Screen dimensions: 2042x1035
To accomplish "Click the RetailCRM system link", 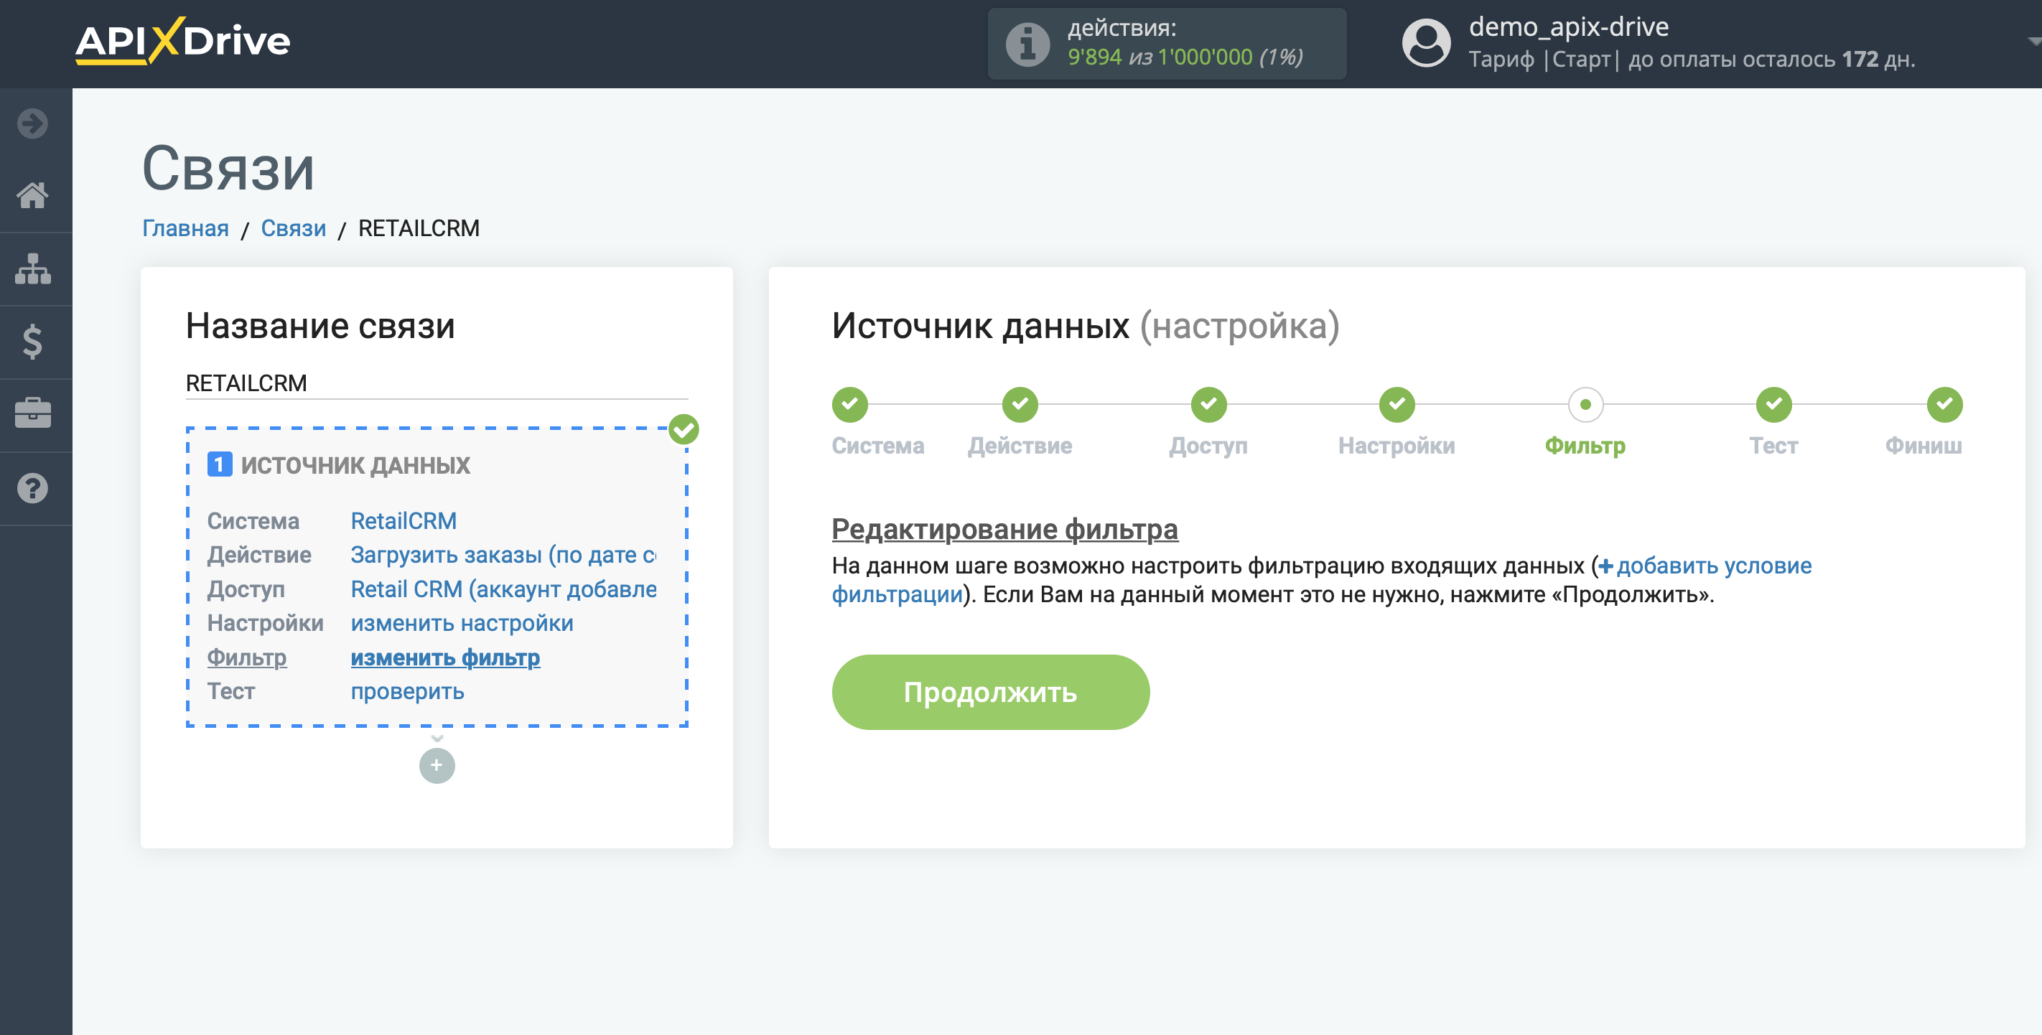I will [x=404, y=520].
